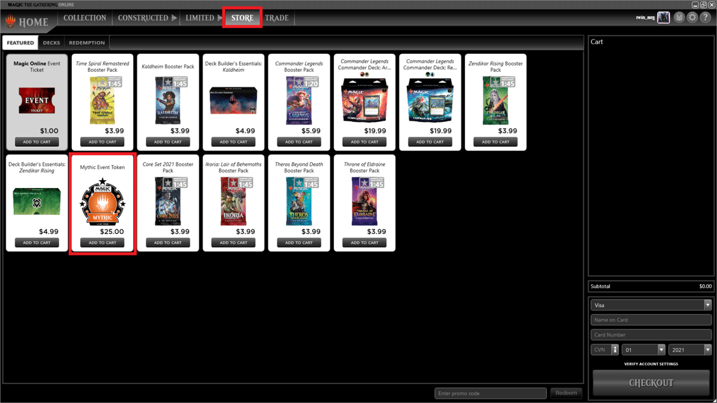Focus the promo code field
The image size is (717, 403).
(491, 393)
